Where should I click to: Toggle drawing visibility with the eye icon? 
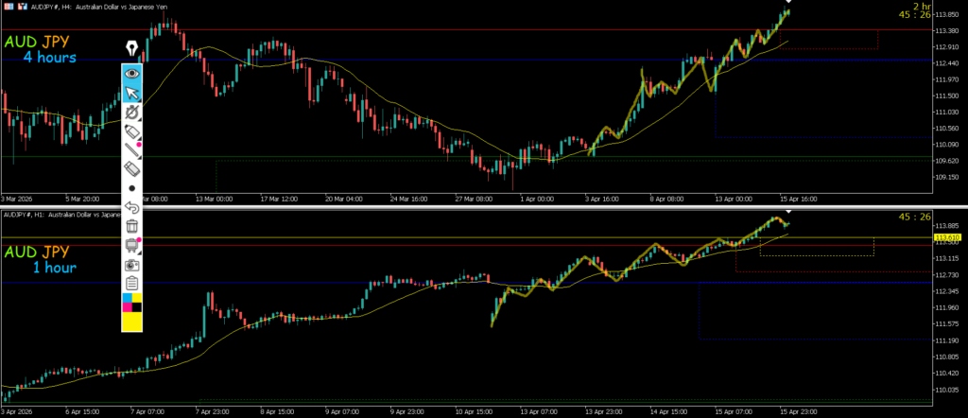tap(132, 73)
